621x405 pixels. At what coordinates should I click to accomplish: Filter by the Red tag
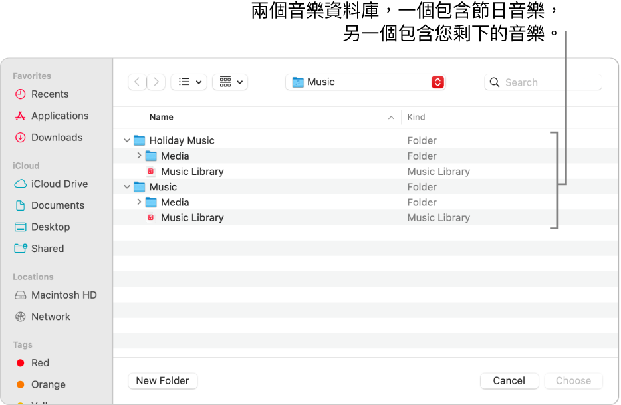tap(33, 363)
